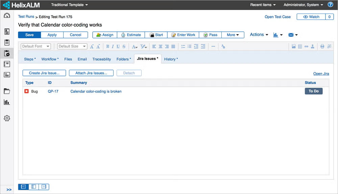The height and width of the screenshot is (194, 338).
Task: Open the folders icon in sidebar
Action: click(x=7, y=91)
